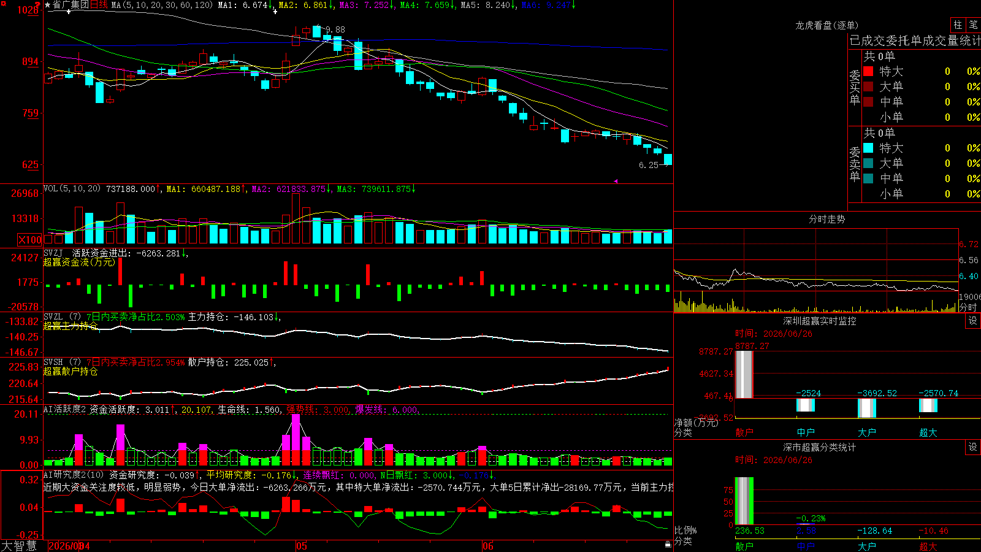Screen dimensions: 981x552
Task: Click the dark red 中单 buy-order swatch
Action: 868,102
